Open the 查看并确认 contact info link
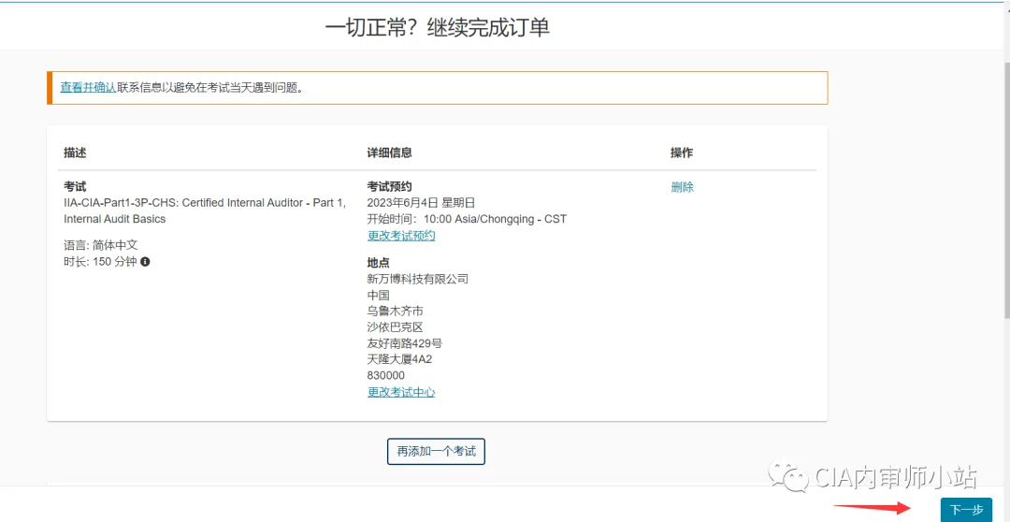The width and height of the screenshot is (1010, 522). pos(88,88)
